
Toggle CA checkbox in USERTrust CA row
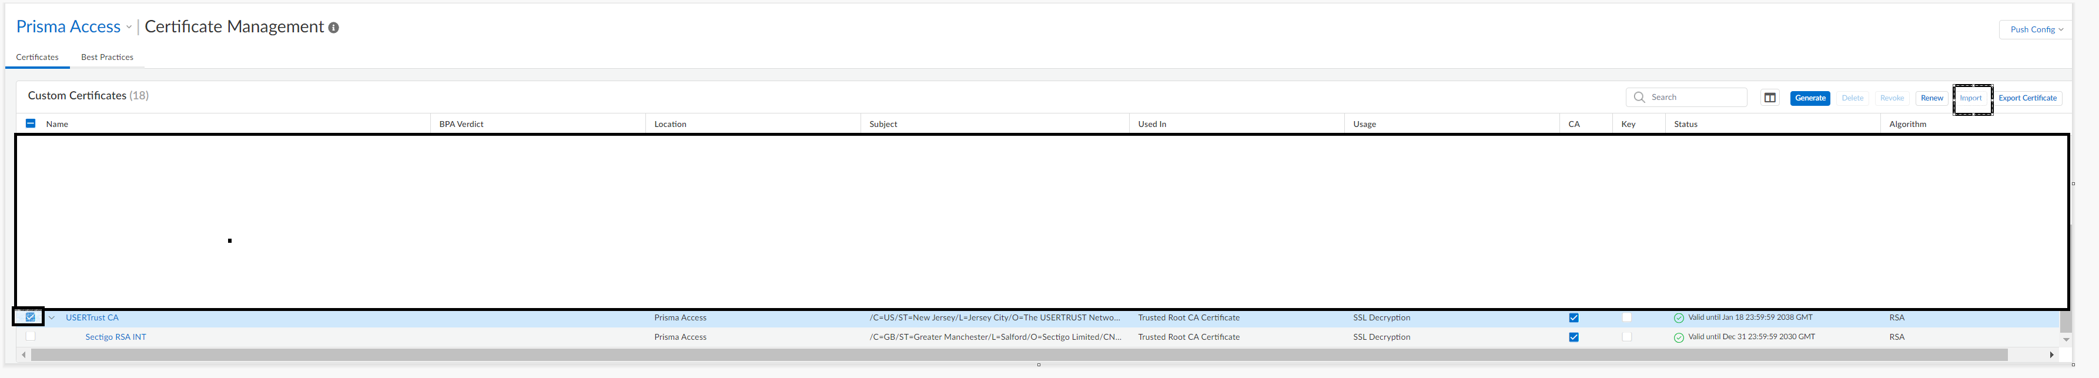coord(1574,317)
